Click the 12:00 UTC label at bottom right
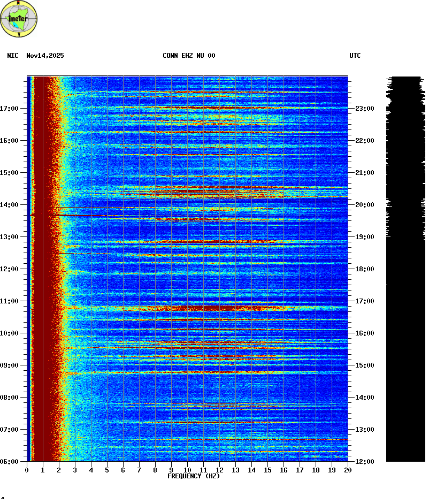 click(364, 462)
